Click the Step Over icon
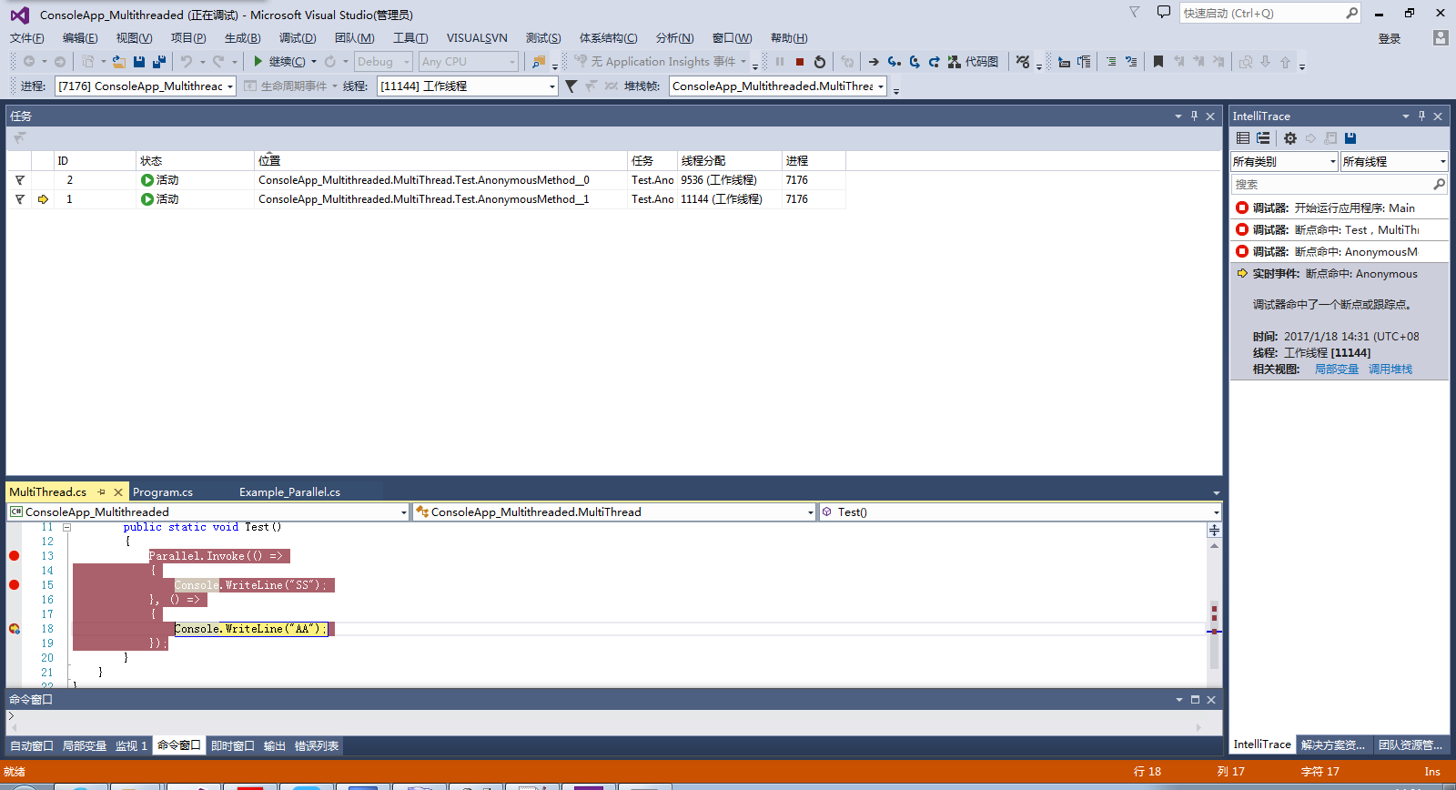Image resolution: width=1456 pixels, height=790 pixels. tap(915, 62)
